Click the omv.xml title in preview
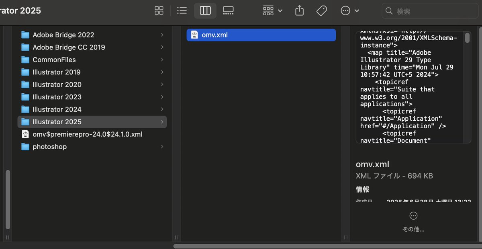Screen dimensions: 482x249 click(x=372, y=164)
